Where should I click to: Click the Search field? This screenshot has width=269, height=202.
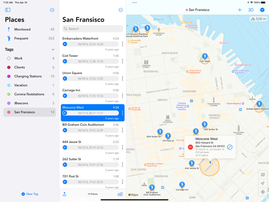92,29
